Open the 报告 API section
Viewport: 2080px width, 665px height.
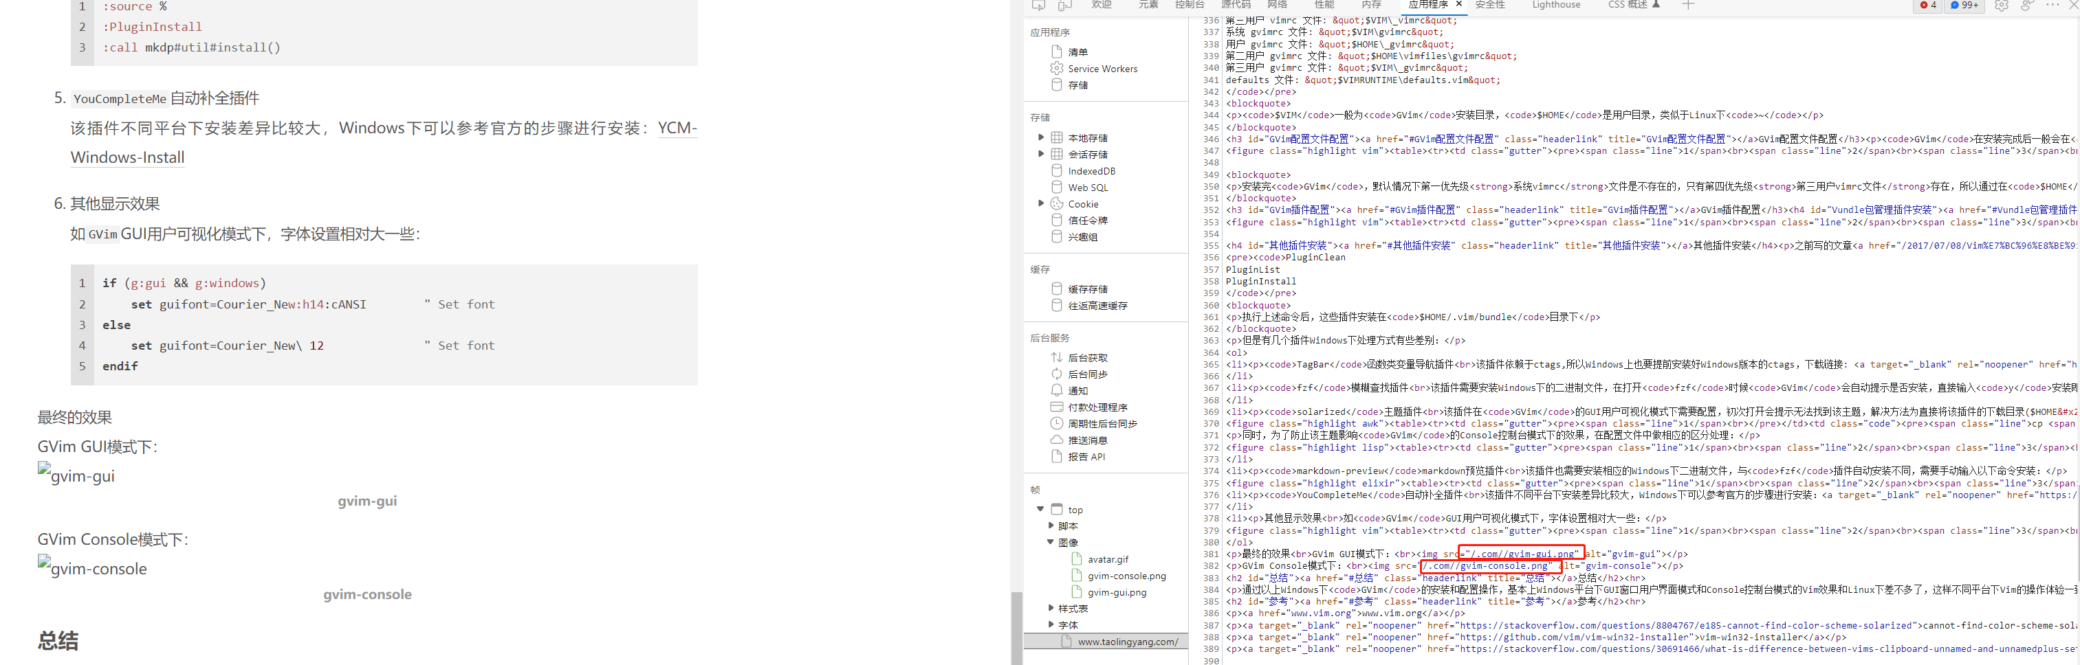(1087, 457)
